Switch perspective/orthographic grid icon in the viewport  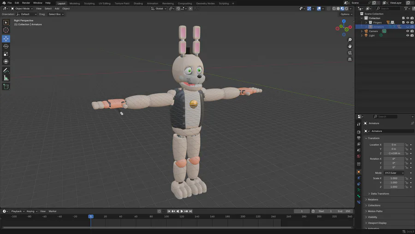pyautogui.click(x=350, y=59)
